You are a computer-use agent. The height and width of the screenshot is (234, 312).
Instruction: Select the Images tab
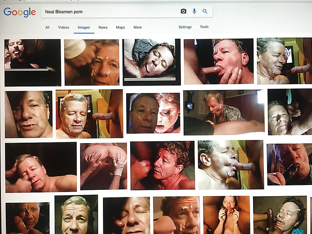[x=84, y=28]
